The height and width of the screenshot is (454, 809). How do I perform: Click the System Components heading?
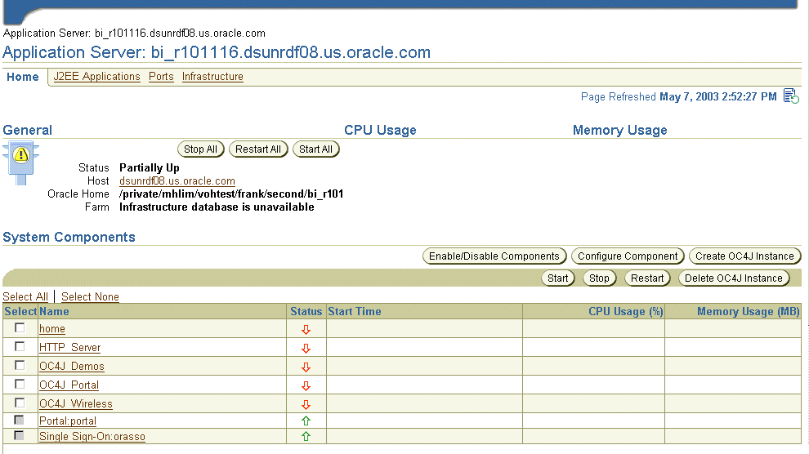pos(69,237)
